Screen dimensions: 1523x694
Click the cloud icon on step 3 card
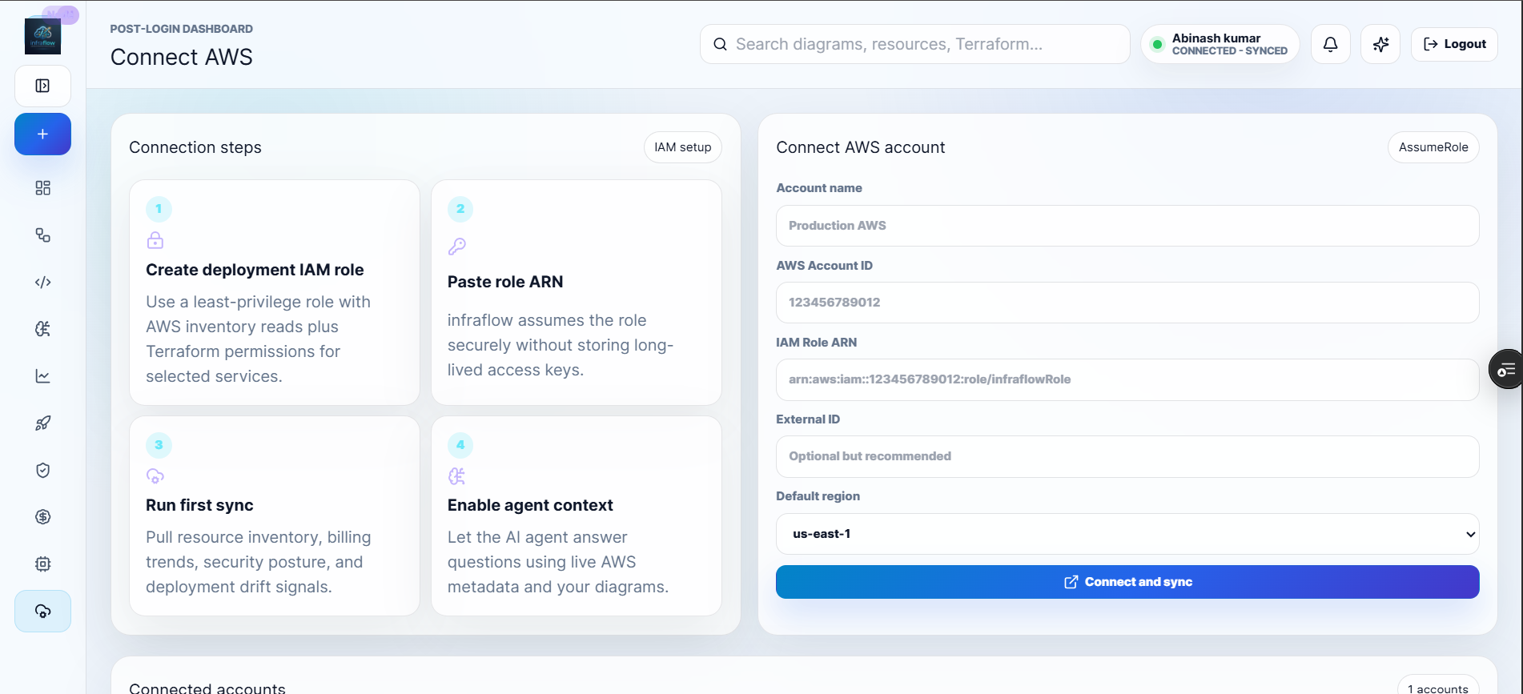point(155,476)
